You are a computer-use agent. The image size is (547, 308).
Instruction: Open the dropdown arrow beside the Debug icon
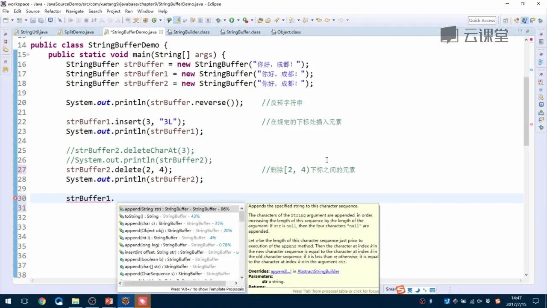(x=224, y=20)
